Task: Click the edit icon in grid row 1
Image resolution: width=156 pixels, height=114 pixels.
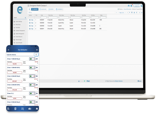Action: [x=31, y=20]
